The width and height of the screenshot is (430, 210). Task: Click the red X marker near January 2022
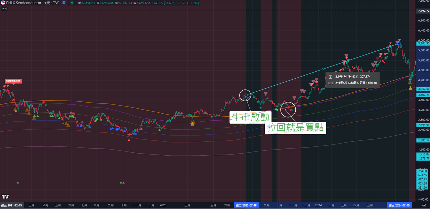point(13,100)
